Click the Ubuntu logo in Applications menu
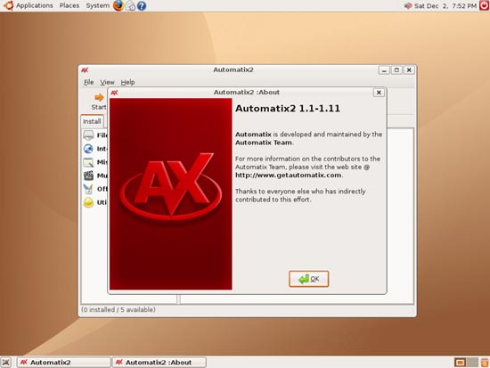Viewport: 490px width, 368px height. 8,5
